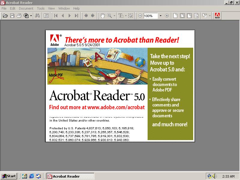Click the Actual Size page icon
Image resolution: width=240 pixels, height=180 pixels.
(175, 16)
